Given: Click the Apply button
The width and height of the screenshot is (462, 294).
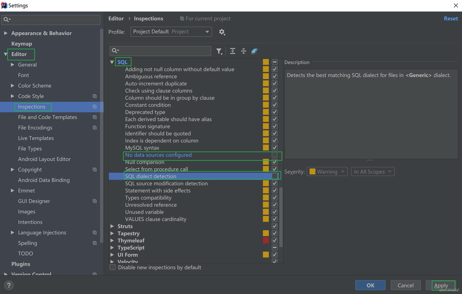Looking at the screenshot, I should point(442,285).
